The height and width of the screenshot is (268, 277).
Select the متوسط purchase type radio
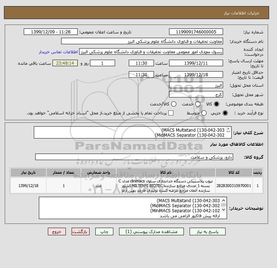(x=204, y=113)
